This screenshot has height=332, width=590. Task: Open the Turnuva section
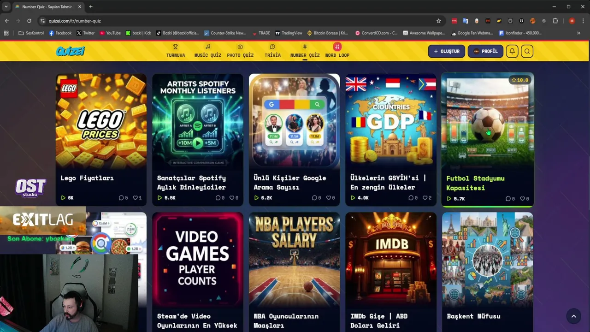pos(175,51)
